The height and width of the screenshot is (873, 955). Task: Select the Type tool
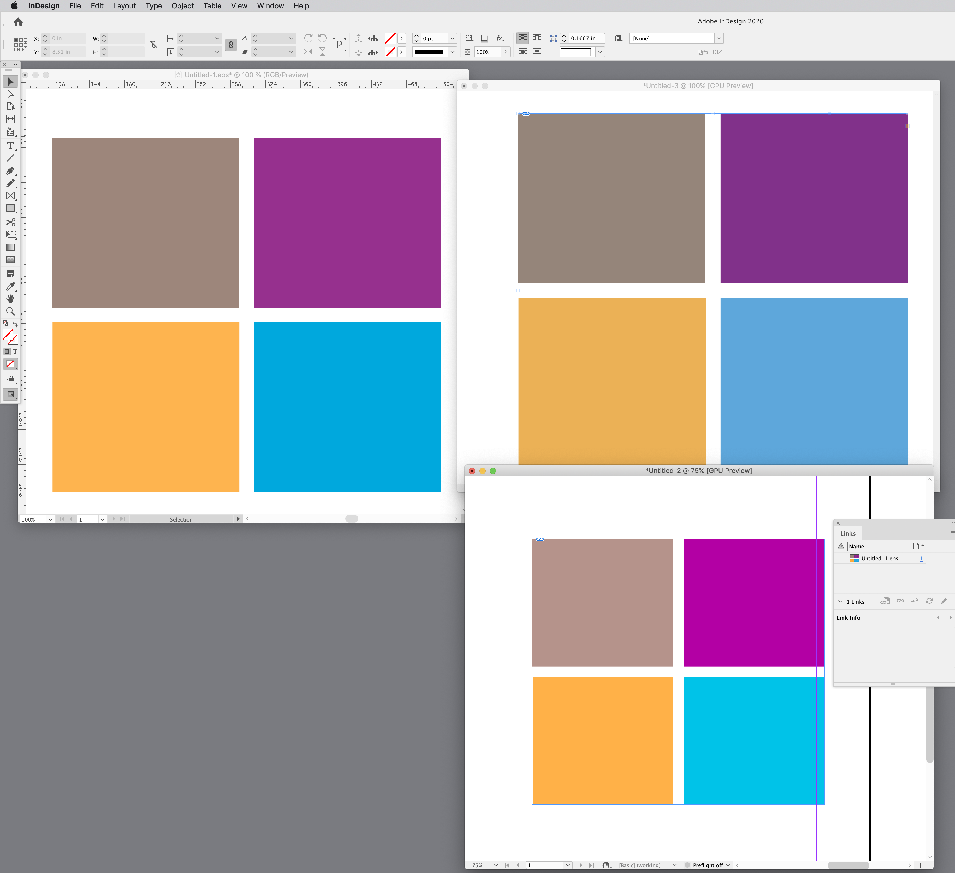point(10,146)
